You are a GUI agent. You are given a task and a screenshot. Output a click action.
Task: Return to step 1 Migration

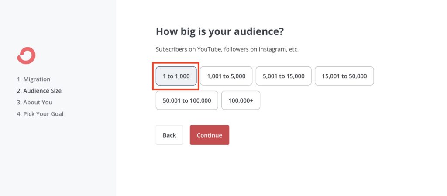click(x=34, y=79)
